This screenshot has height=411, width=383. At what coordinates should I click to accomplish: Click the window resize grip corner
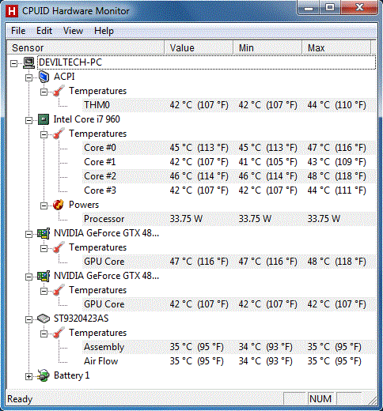372,400
